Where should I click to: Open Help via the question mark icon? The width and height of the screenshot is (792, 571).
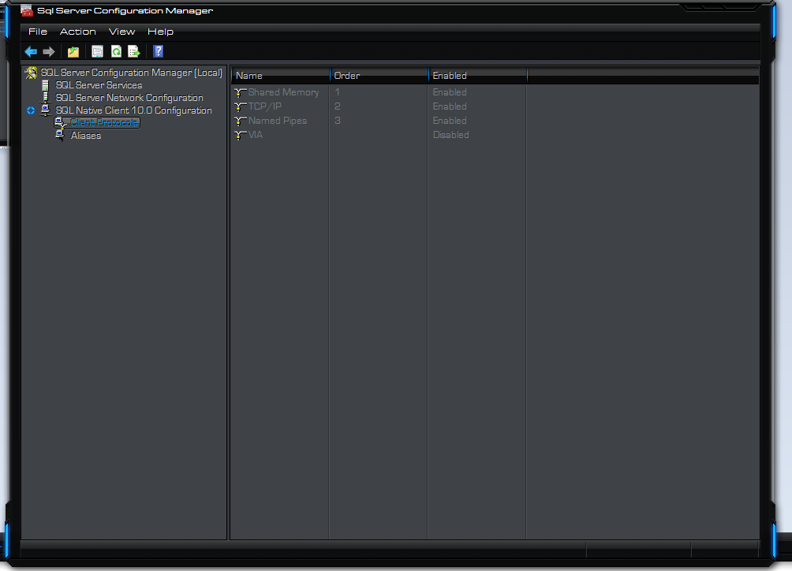coord(158,52)
